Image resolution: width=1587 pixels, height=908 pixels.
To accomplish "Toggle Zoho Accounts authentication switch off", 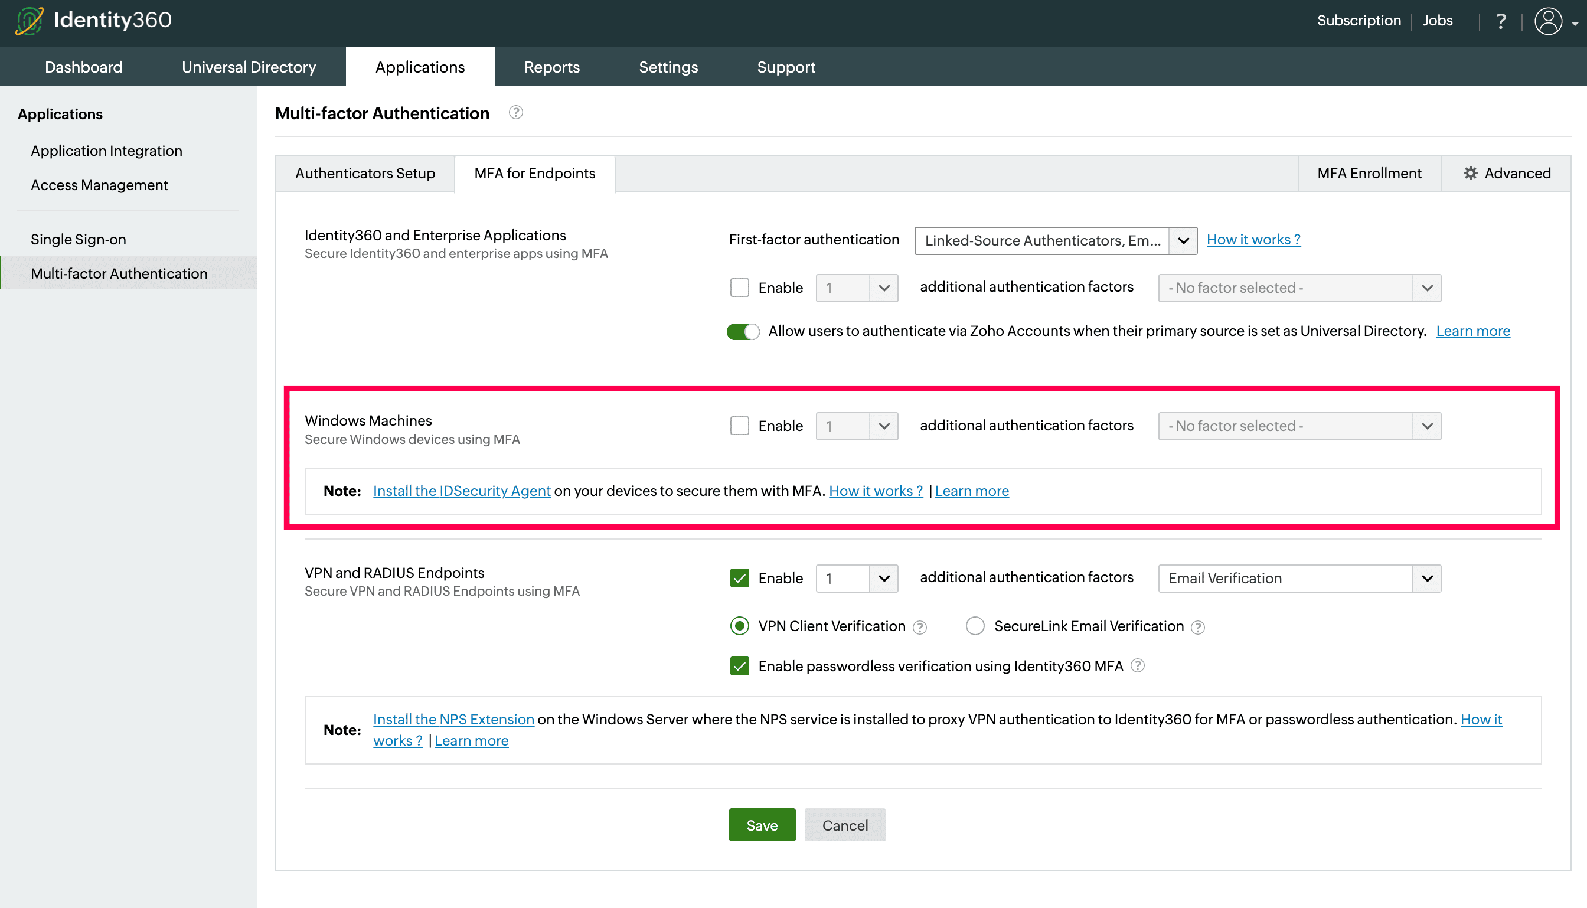I will click(743, 331).
